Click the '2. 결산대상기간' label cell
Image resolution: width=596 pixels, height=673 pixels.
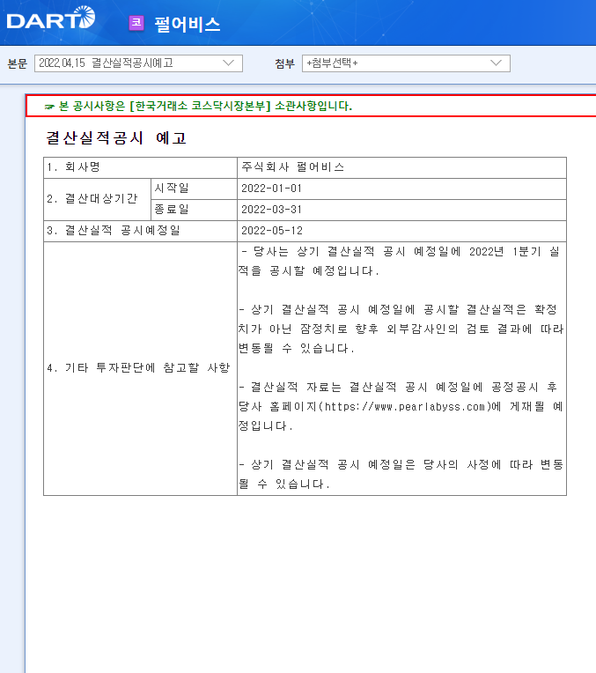tap(98, 199)
